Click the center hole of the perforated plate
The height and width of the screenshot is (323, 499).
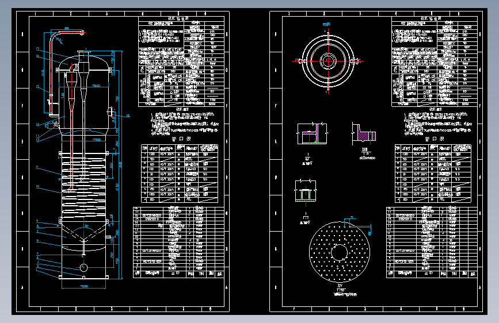pyautogui.click(x=340, y=252)
